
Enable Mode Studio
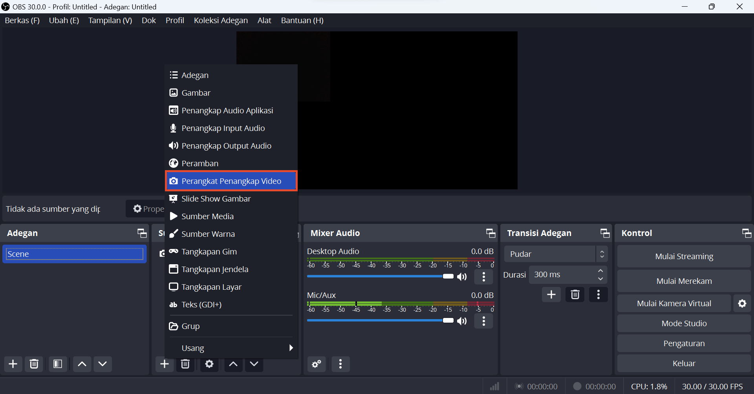pyautogui.click(x=683, y=323)
